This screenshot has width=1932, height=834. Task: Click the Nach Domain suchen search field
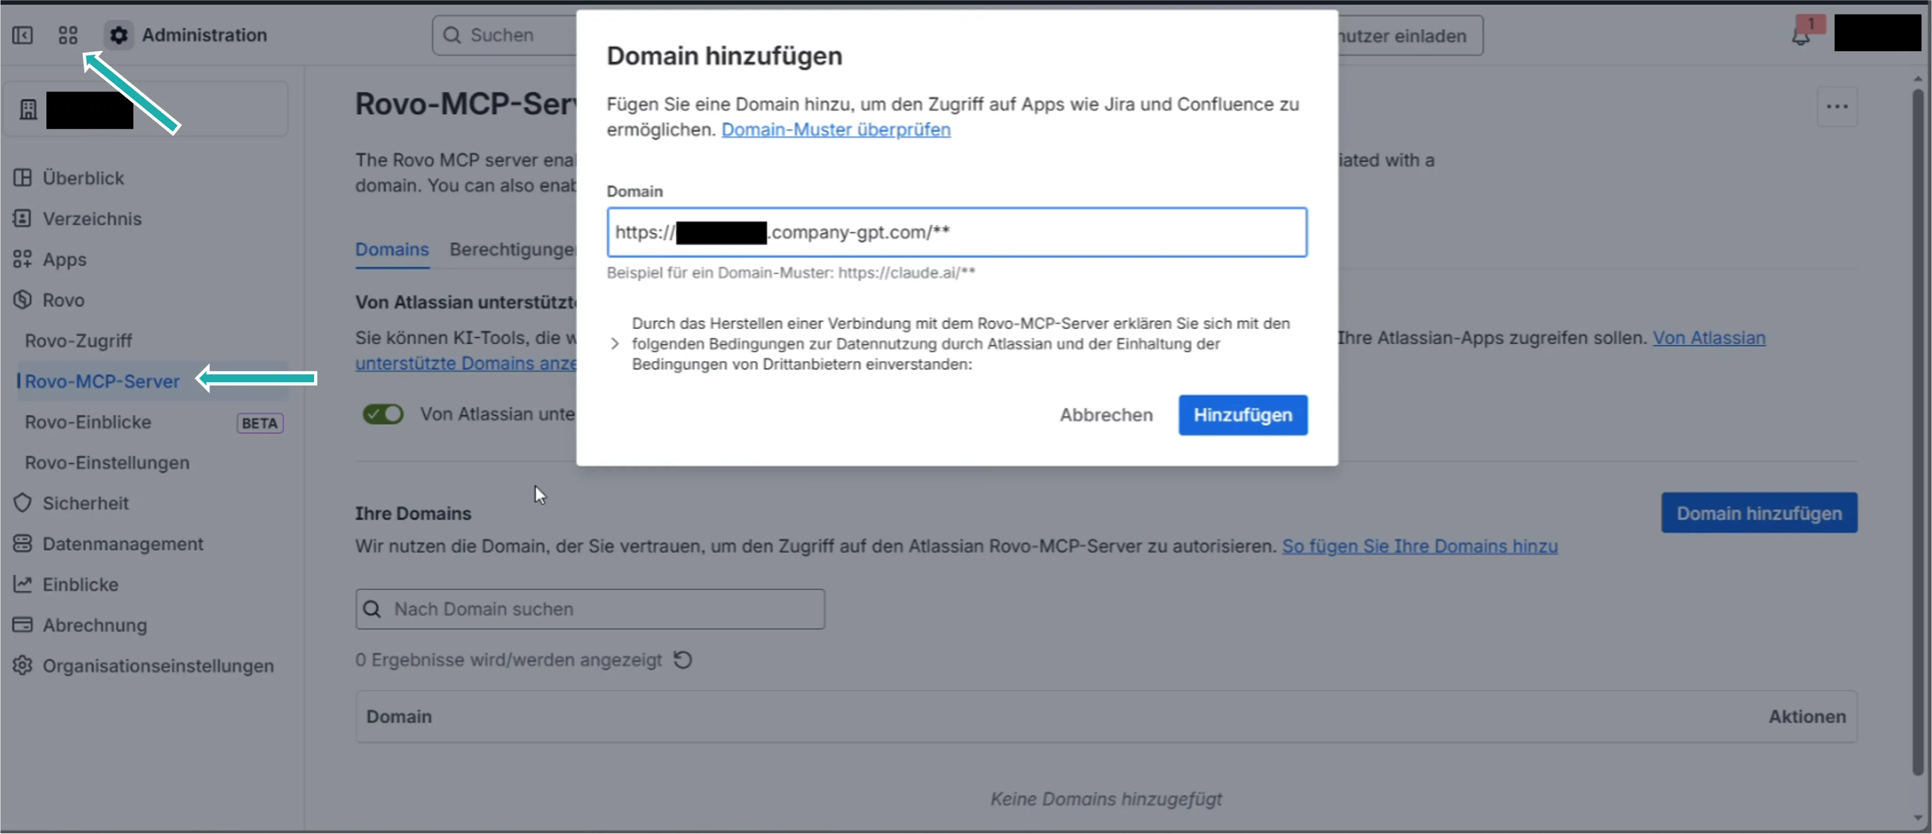[x=590, y=609]
